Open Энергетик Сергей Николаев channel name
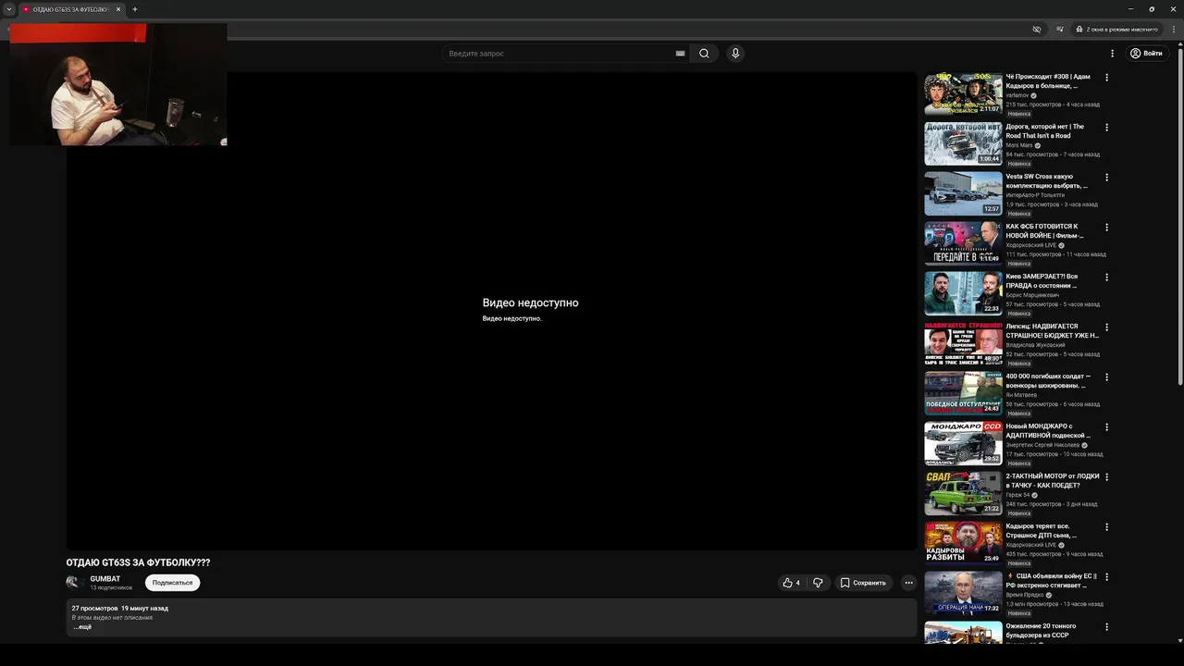This screenshot has height=666, width=1184. (x=1042, y=445)
